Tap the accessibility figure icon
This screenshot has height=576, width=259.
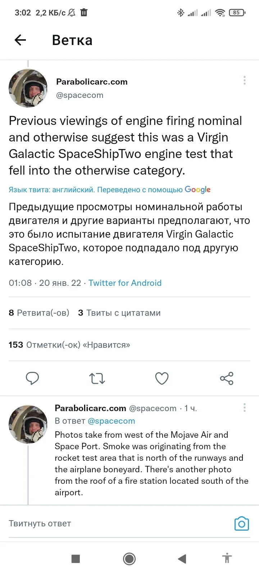pos(227,558)
